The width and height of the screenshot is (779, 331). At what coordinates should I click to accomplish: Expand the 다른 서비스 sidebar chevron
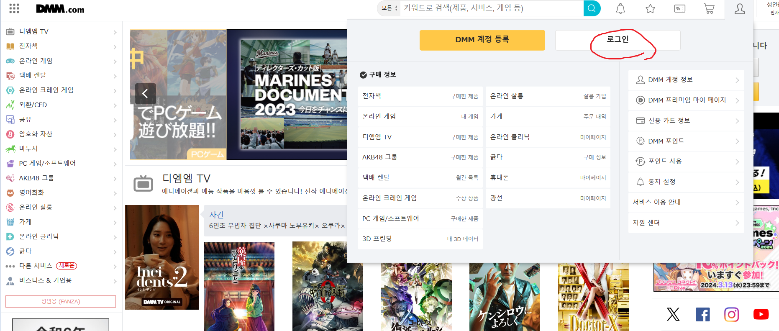115,266
